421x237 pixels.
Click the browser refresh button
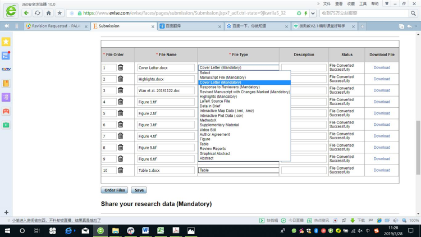[37, 13]
